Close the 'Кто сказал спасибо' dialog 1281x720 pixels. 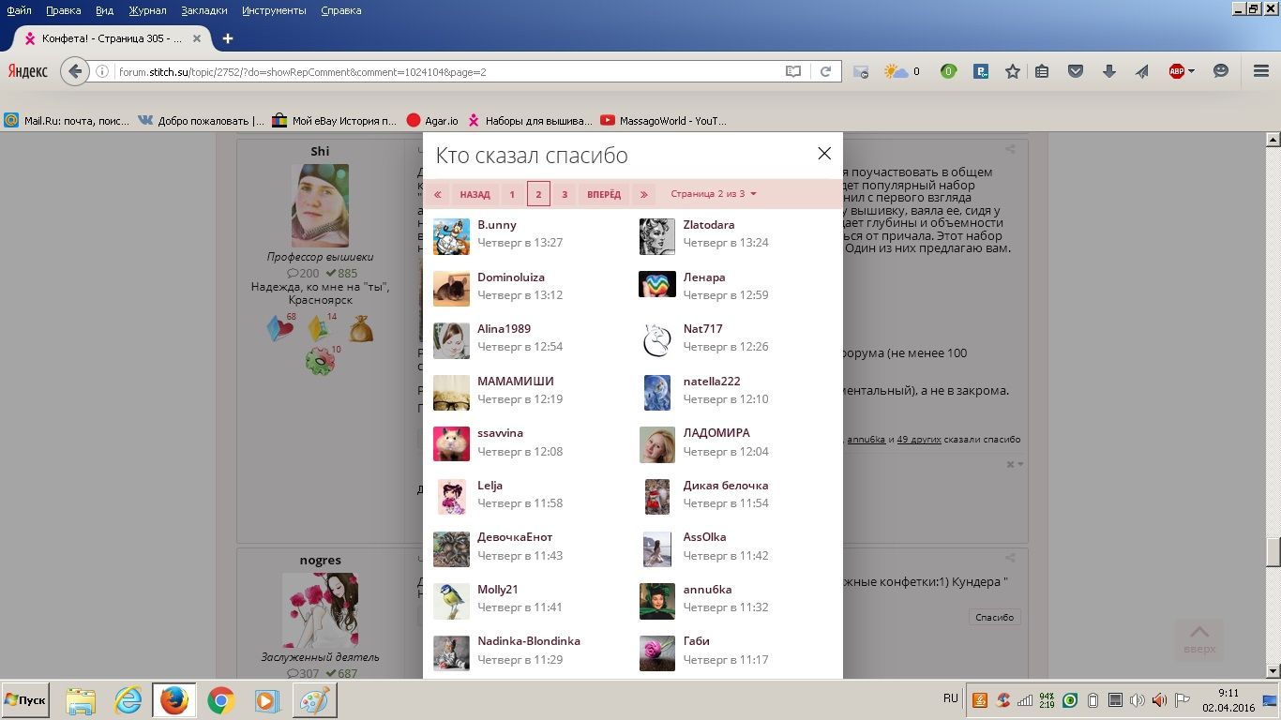click(x=824, y=154)
